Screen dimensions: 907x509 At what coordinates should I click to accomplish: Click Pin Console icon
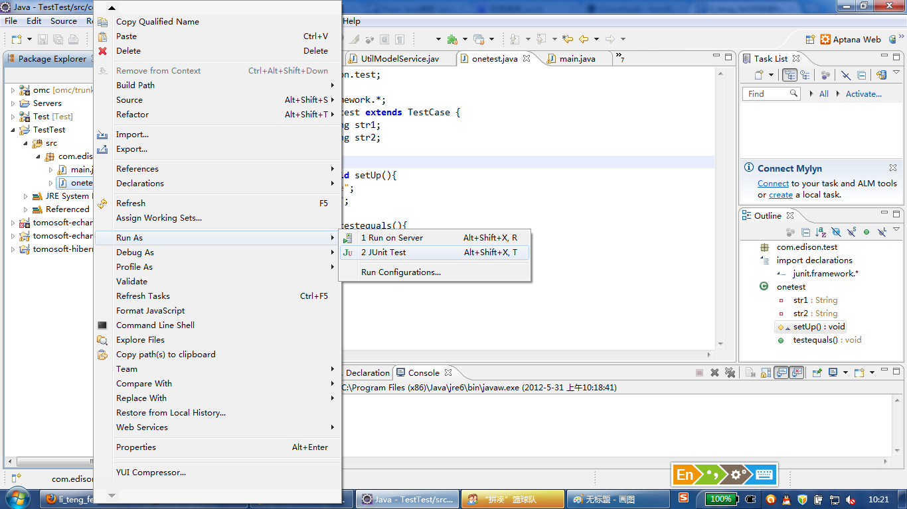pos(818,372)
